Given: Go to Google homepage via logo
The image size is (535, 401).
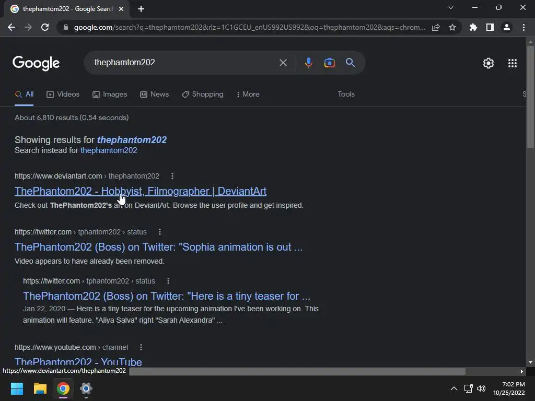Looking at the screenshot, I should tap(36, 63).
